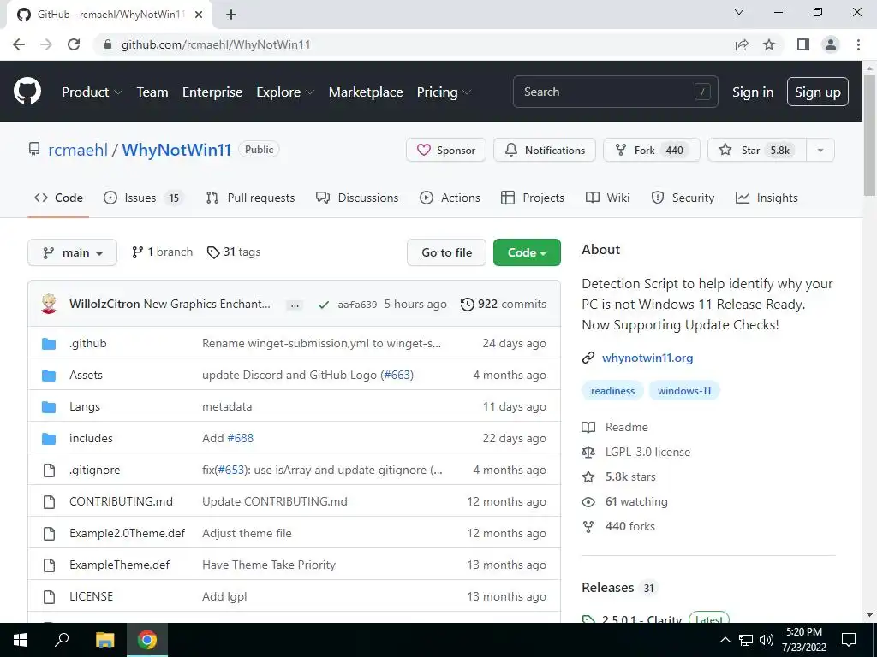This screenshot has width=877, height=657.
Task: Close the GitHub browser tab
Action: coord(199,15)
